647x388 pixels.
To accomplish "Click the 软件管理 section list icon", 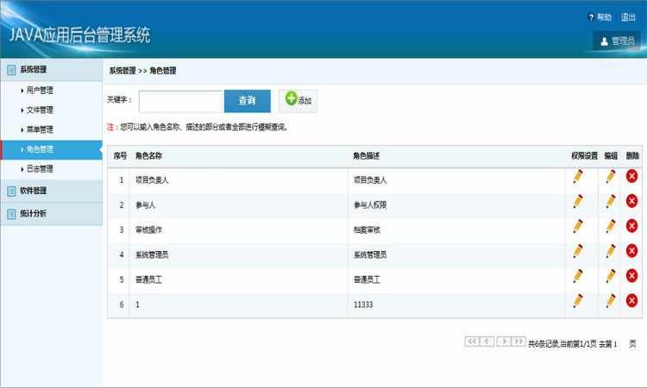I will point(11,191).
